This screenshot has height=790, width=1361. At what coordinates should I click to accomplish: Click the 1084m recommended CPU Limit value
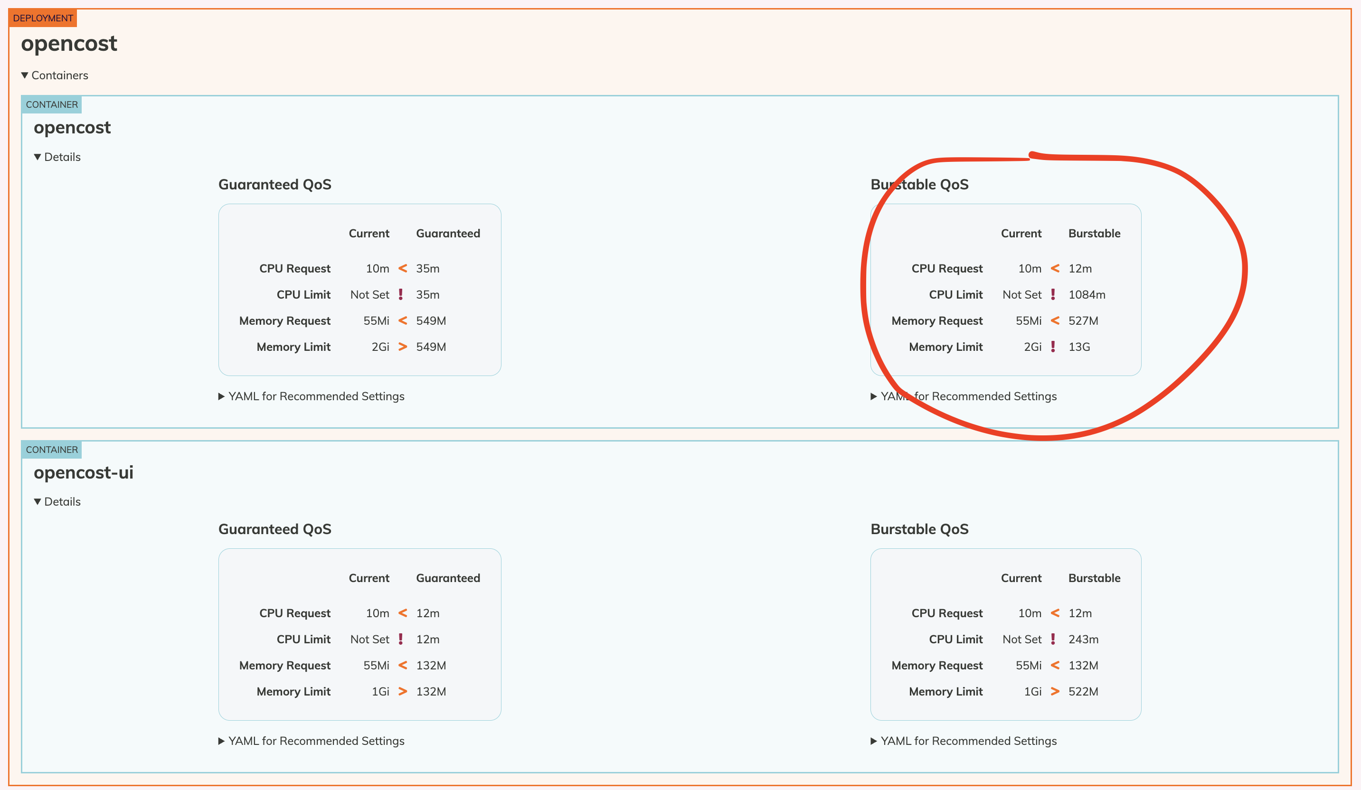[x=1087, y=294]
